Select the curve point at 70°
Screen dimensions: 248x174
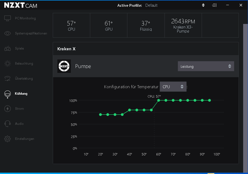[173, 100]
